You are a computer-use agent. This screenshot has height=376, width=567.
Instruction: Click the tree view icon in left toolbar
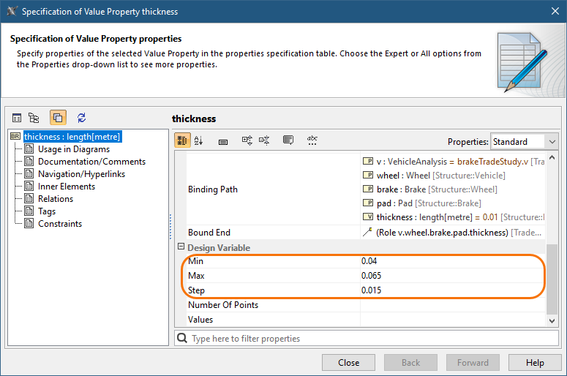pos(34,118)
